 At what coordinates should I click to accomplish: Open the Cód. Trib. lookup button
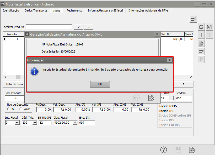35,123
